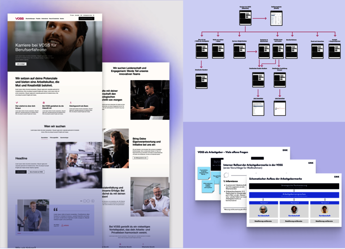345x249 pixels.
Task: Click the search icon in top utility bar
Action: point(71,15)
